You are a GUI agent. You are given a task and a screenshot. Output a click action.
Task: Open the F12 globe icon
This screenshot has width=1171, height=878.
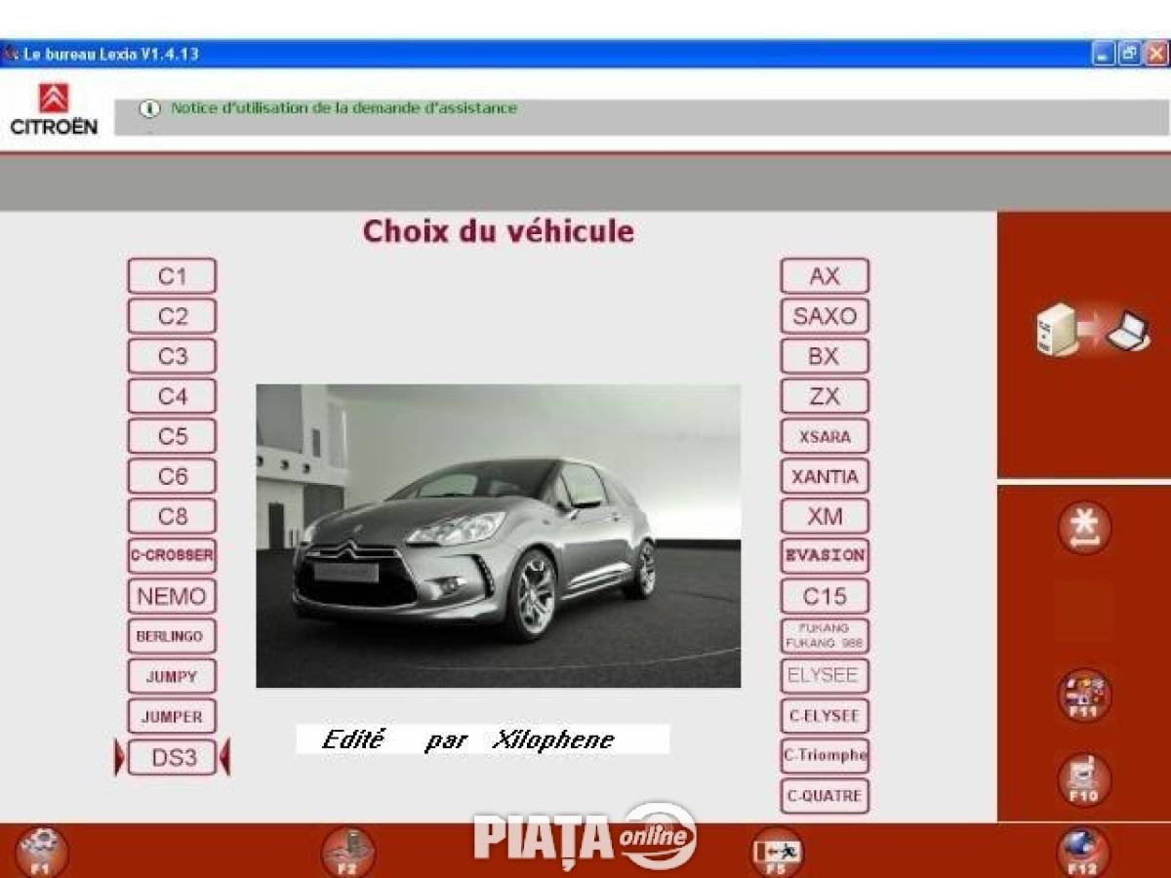pos(1084,852)
